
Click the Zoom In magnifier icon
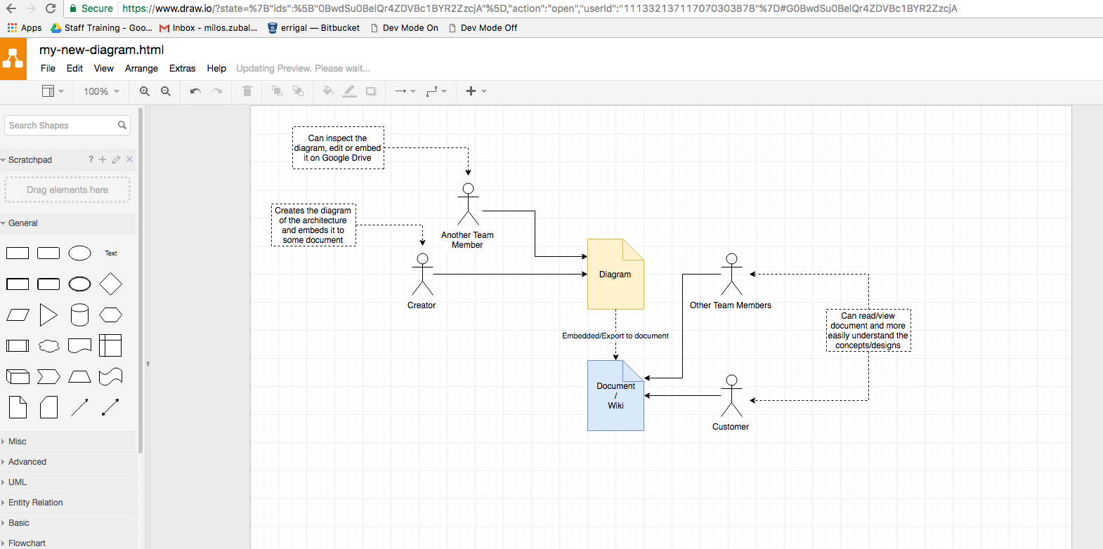click(145, 91)
